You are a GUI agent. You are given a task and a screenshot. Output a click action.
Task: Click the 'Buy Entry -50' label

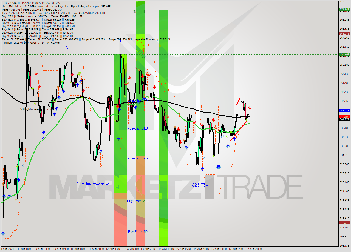coord(138,232)
